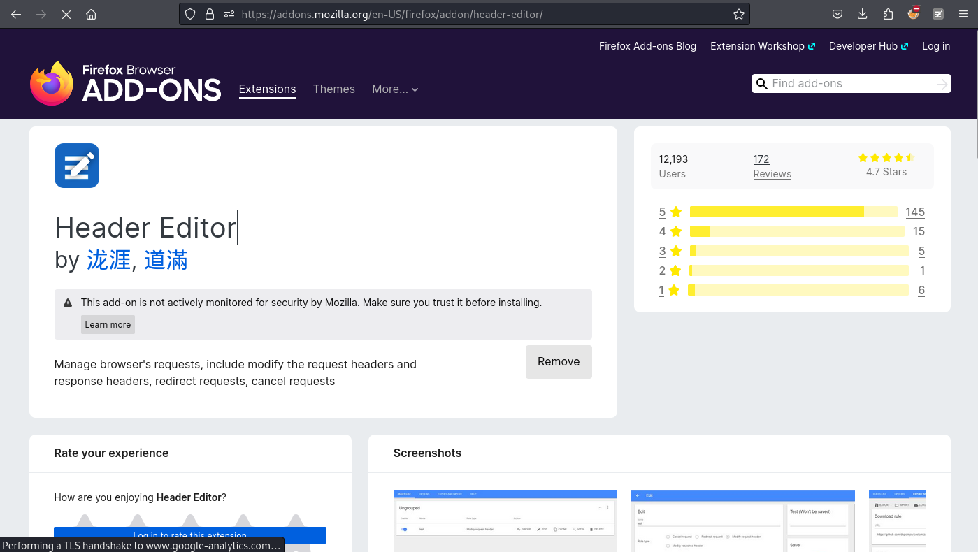Image resolution: width=978 pixels, height=552 pixels.
Task: Click the red-badged extension icon in toolbar
Action: click(x=913, y=13)
